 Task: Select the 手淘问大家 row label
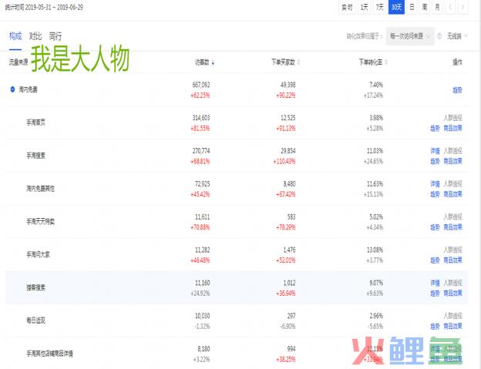(38, 255)
